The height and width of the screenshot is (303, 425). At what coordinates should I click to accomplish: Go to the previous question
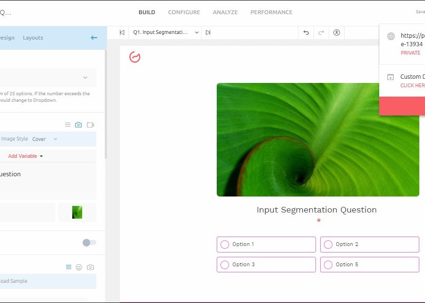[x=122, y=33]
